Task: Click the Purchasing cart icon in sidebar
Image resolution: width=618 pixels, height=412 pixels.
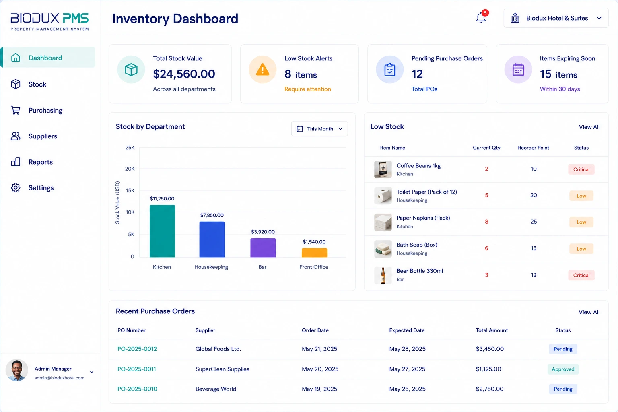Action: (16, 110)
